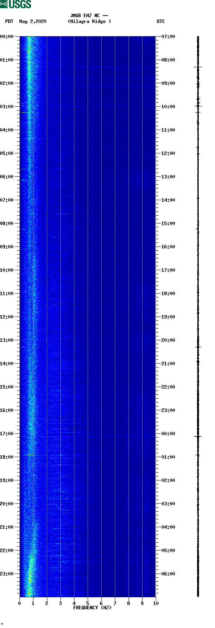Click the 10 frequency tick label
Screen dimensions: 215x628
click(x=156, y=603)
